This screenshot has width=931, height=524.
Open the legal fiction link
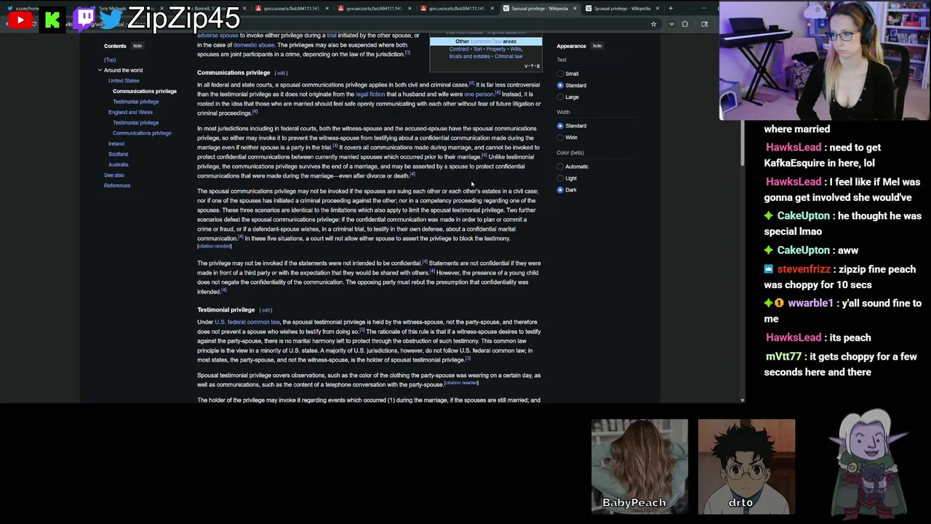(x=370, y=94)
